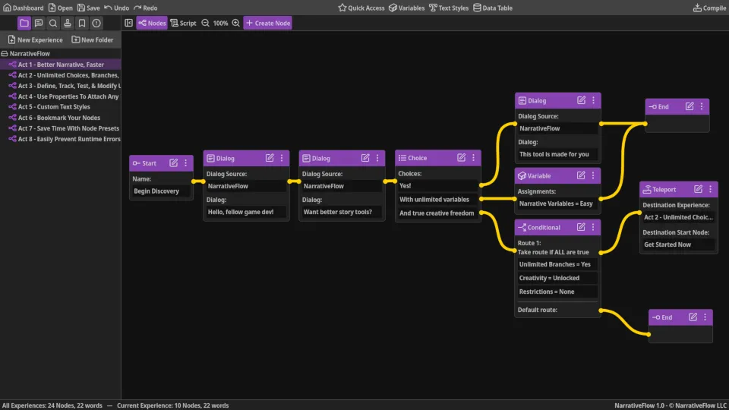Select Act 6 - Bookmark Your Nodes

click(61, 118)
